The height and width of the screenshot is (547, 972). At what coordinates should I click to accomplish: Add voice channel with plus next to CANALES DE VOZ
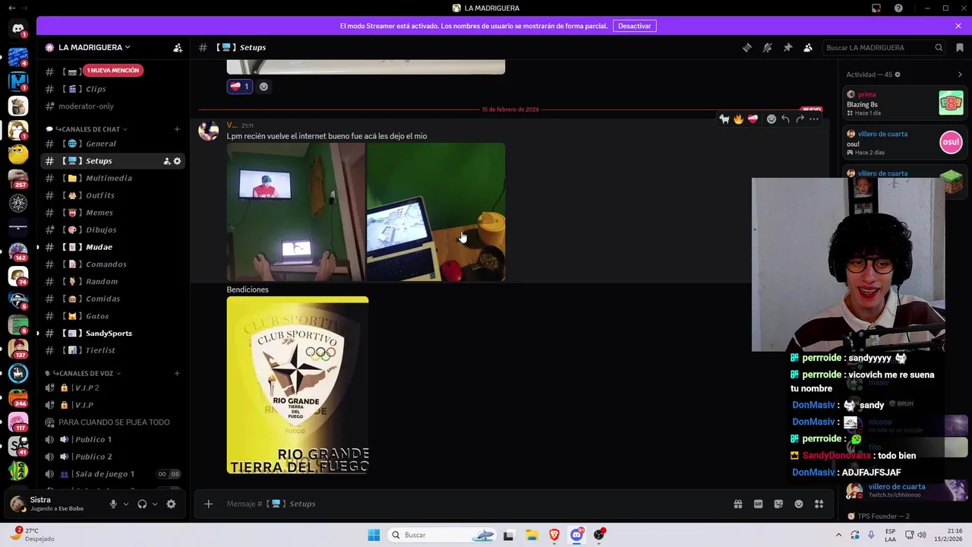(x=177, y=373)
